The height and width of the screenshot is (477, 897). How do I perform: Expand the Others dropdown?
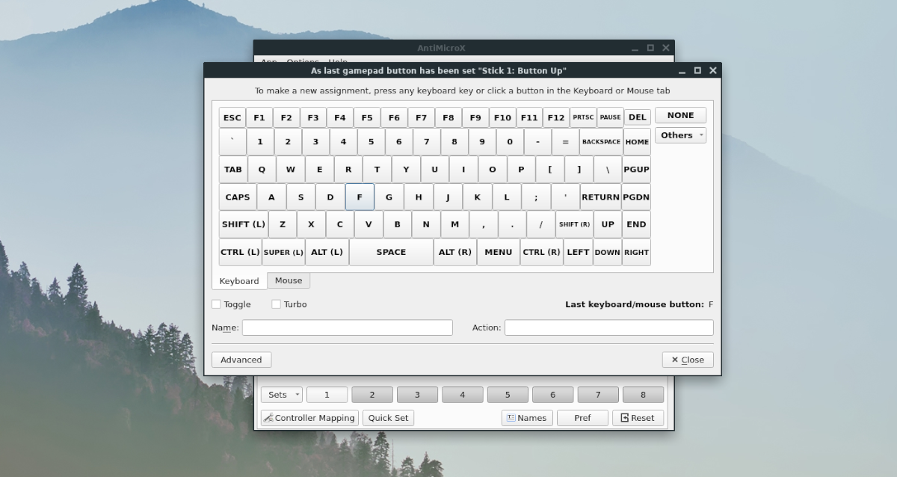[680, 135]
